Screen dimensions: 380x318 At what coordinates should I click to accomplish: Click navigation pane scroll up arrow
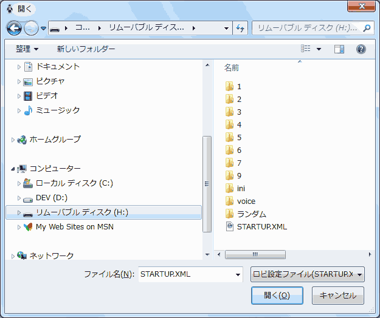point(207,65)
